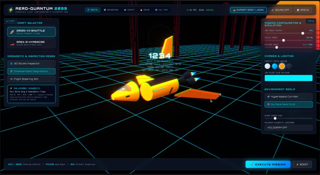Activate the Boost button
The height and width of the screenshot is (175, 320).
tap(302, 164)
